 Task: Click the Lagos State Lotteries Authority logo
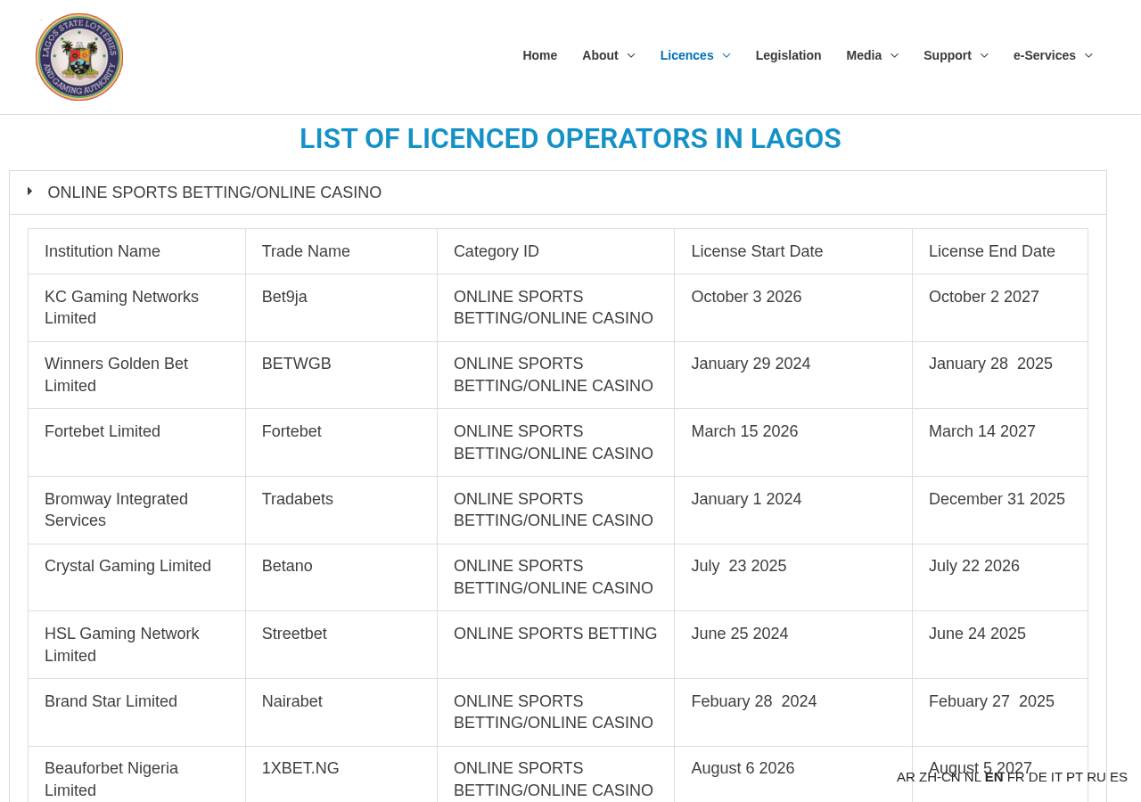pyautogui.click(x=79, y=57)
